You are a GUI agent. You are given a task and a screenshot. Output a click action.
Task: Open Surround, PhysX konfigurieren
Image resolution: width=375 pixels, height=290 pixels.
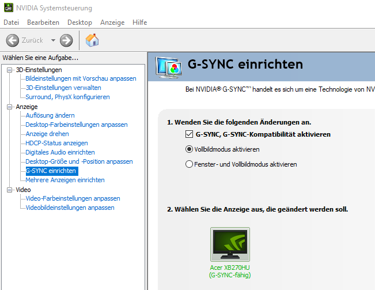click(x=67, y=97)
